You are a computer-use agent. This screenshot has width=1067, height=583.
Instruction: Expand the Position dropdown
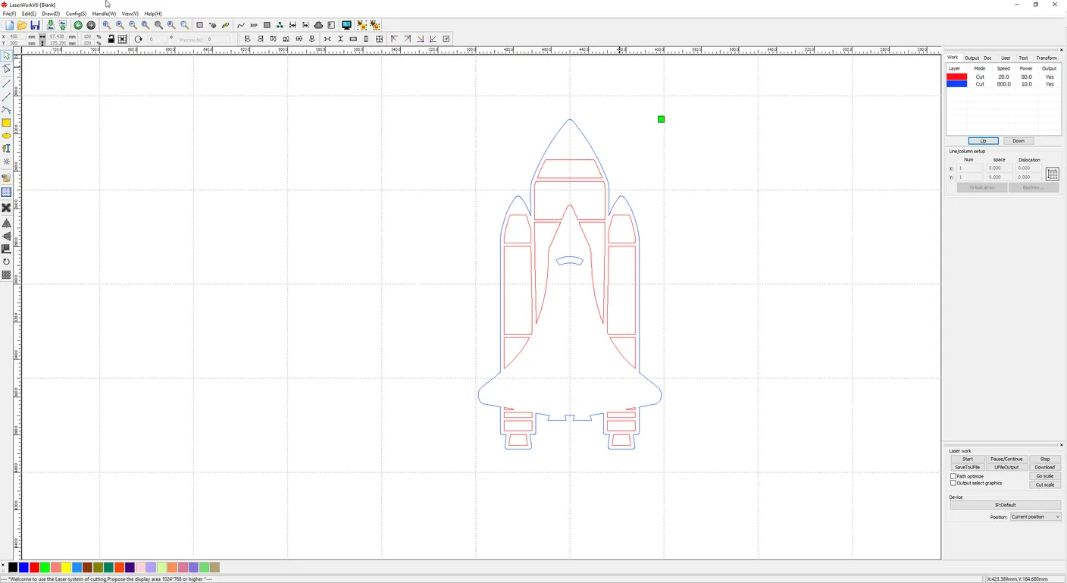coord(1035,517)
